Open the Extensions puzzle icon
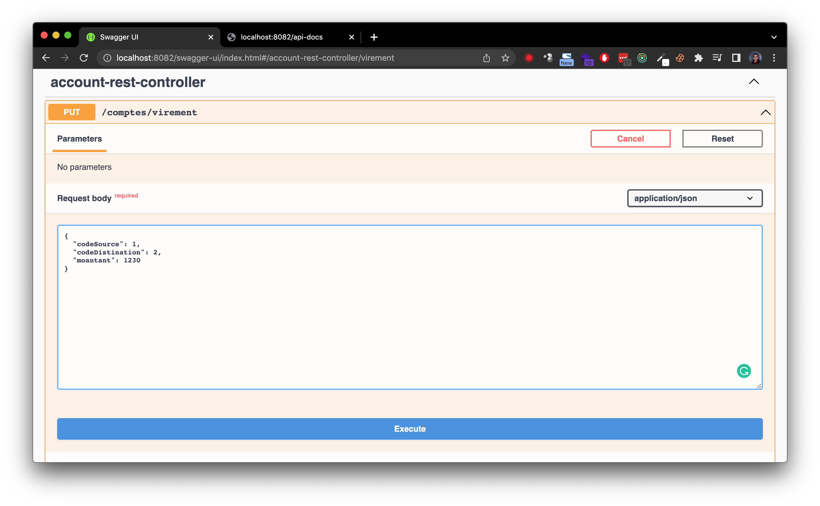 click(x=698, y=58)
